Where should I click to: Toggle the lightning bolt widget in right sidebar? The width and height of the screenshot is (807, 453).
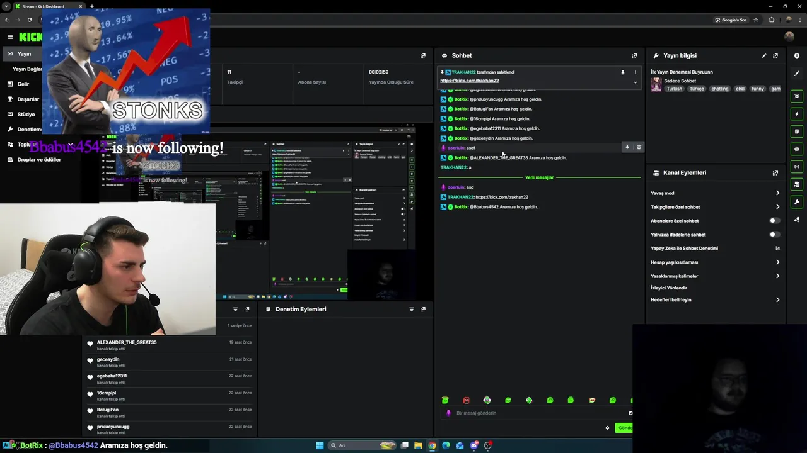[797, 114]
